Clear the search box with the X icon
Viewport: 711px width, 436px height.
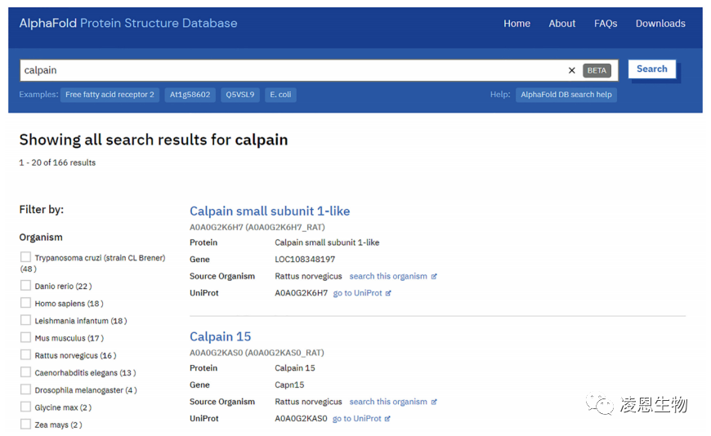pos(571,70)
